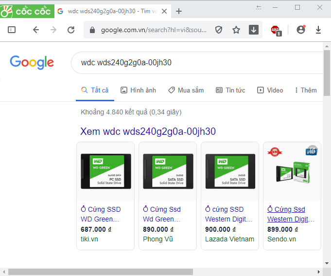This screenshot has width=331, height=276.
Task: Switch to Mua sắm results tab
Action: coord(186,90)
